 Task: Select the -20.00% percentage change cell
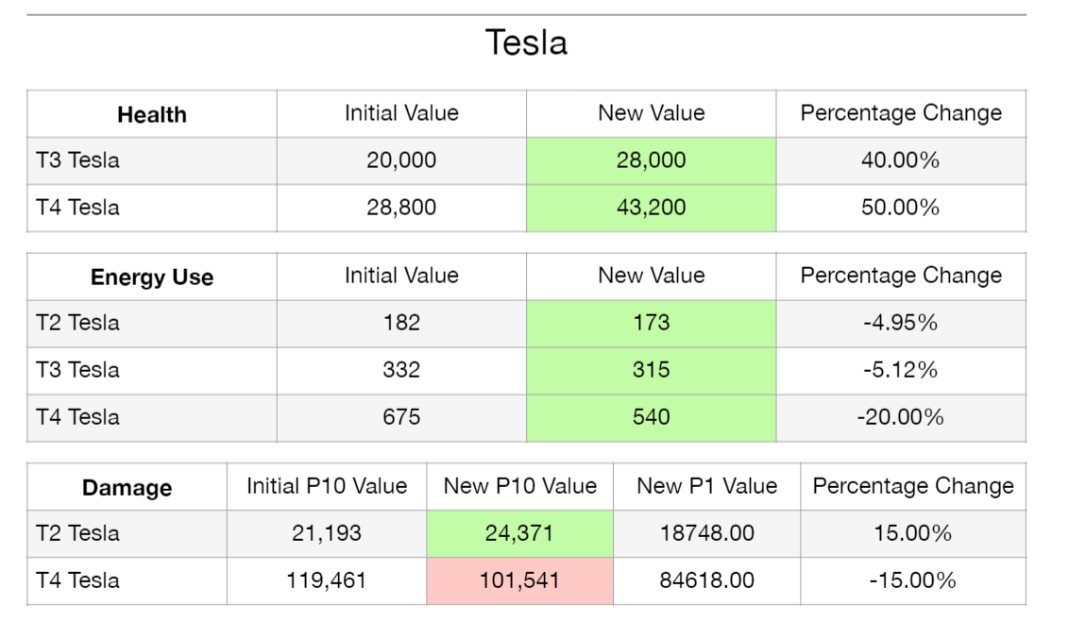(x=900, y=417)
